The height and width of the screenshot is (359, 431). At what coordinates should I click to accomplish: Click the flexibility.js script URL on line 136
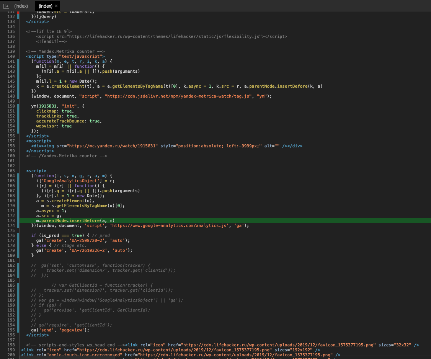click(164, 36)
